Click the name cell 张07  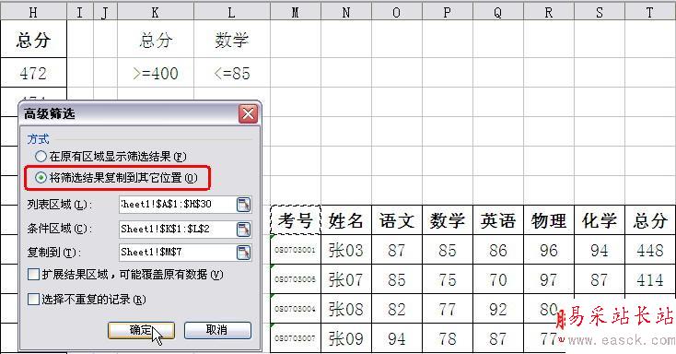[346, 279]
